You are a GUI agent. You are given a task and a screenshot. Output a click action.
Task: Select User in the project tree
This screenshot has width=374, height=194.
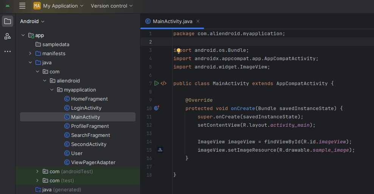(x=78, y=153)
